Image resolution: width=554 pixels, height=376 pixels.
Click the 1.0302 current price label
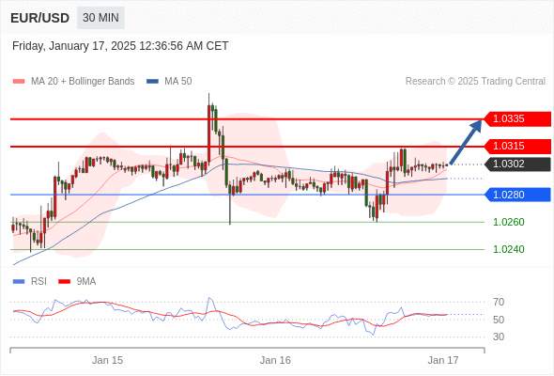[517, 164]
